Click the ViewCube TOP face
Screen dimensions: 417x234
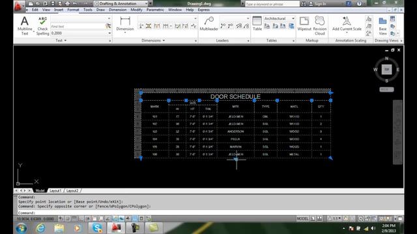coord(386,70)
